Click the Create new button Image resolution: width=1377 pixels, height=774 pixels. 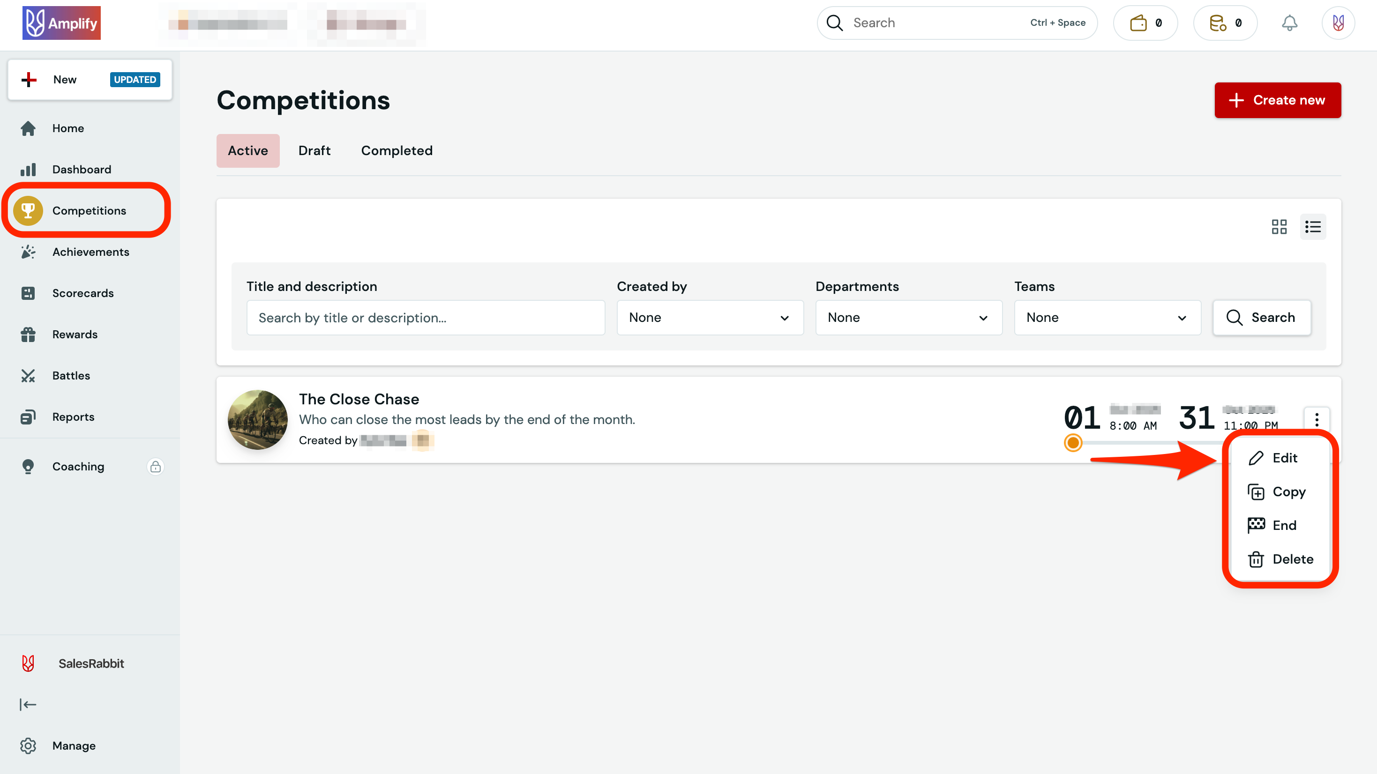(x=1278, y=100)
